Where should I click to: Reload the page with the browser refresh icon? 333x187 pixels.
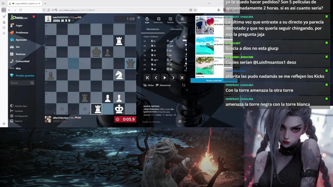tap(21, 10)
